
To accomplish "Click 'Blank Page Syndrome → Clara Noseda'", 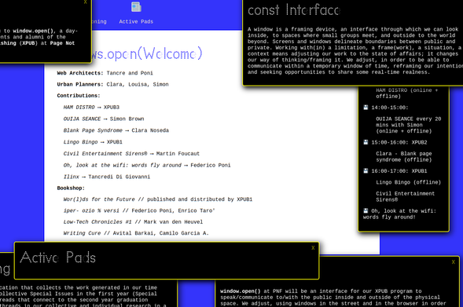I will 116,130.
